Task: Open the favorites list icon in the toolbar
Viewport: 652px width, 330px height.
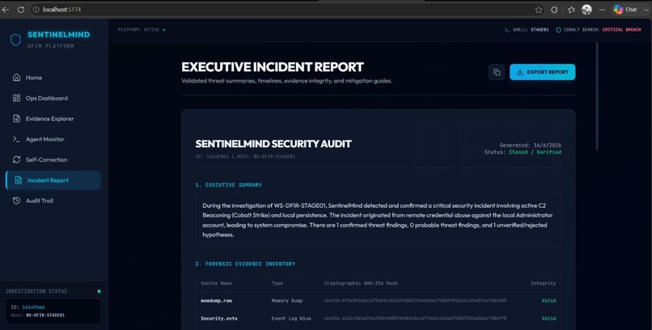Action: coord(571,10)
